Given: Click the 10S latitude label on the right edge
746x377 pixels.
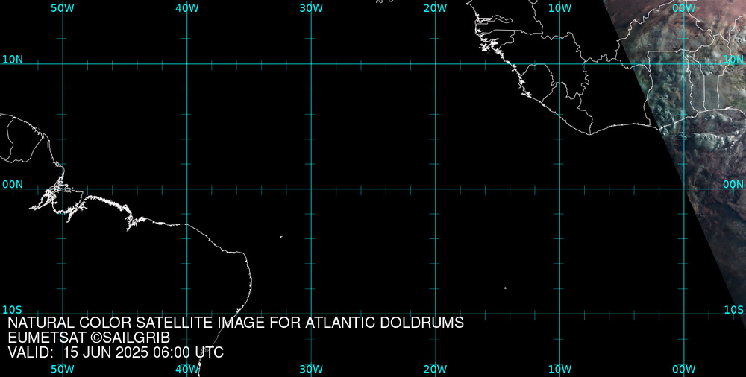Looking at the screenshot, I should click(x=733, y=310).
